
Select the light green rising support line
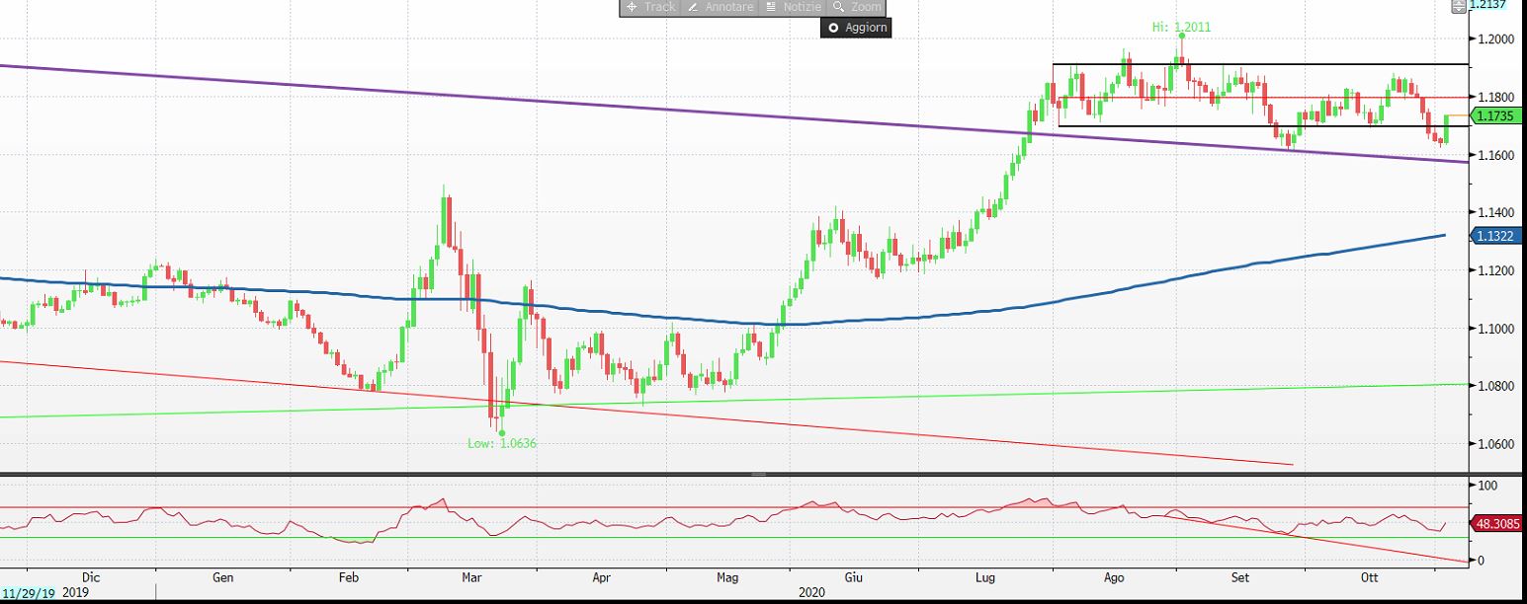click(988, 393)
